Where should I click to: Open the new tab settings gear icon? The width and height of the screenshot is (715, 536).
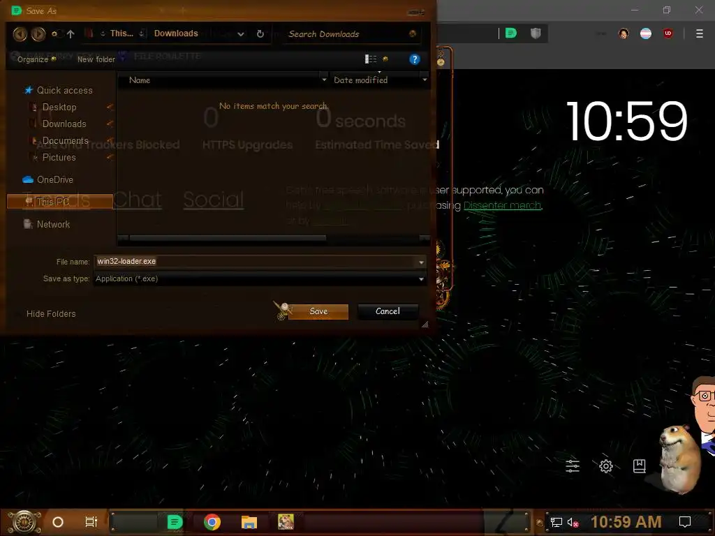pos(606,466)
